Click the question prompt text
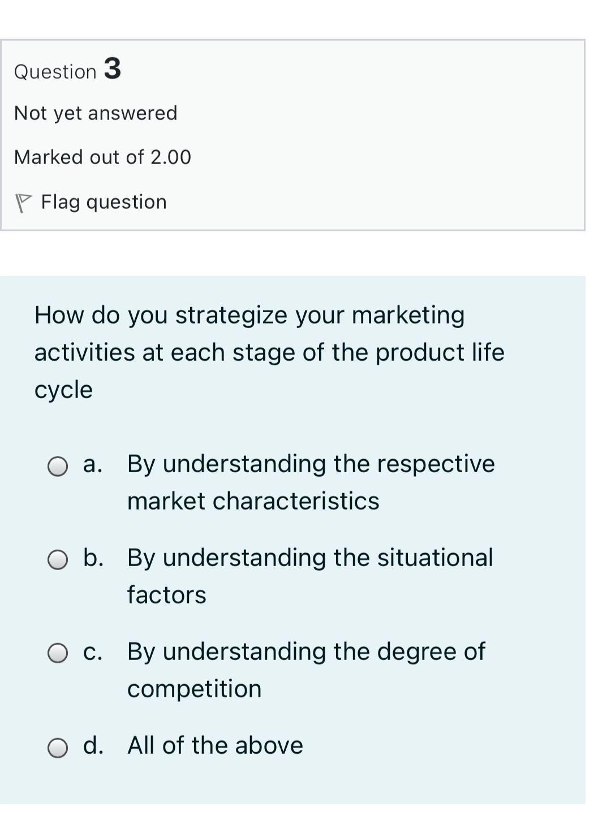Viewport: 611px width, 833px height. (269, 351)
